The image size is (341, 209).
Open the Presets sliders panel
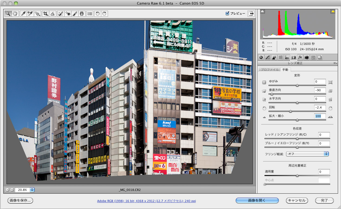(313, 57)
